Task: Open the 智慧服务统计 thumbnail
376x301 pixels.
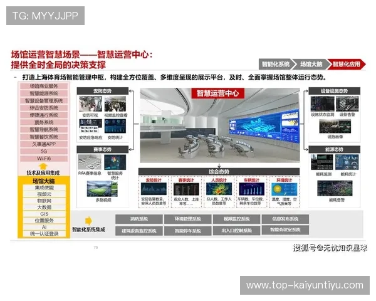Action: point(115,162)
